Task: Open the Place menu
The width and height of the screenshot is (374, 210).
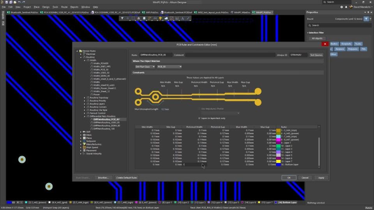Action: [37, 7]
